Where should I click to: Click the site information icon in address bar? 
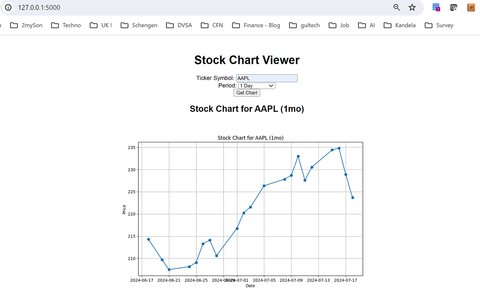(x=8, y=7)
